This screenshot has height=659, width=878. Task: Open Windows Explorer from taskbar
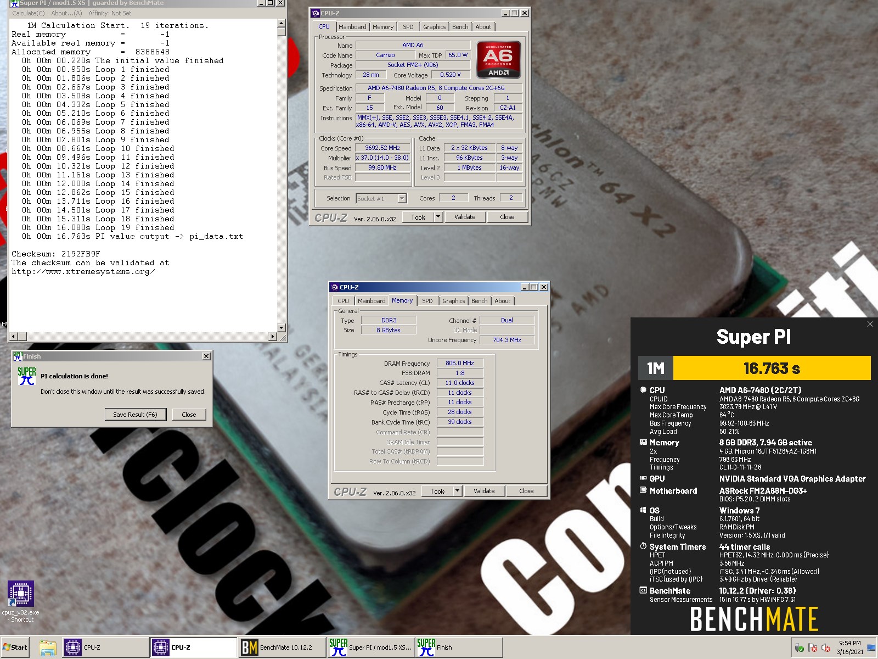tap(48, 647)
